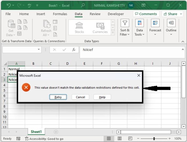
Task: Open the Outline dropdown
Action: pos(171,28)
